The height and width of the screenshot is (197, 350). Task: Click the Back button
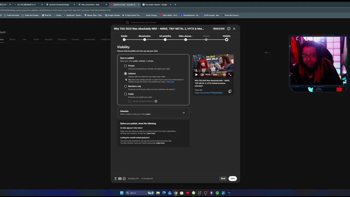click(223, 178)
